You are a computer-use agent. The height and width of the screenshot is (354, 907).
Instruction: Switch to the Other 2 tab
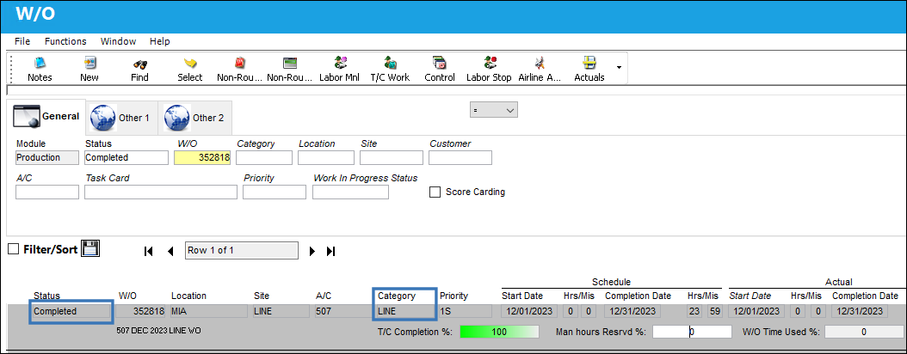click(195, 117)
